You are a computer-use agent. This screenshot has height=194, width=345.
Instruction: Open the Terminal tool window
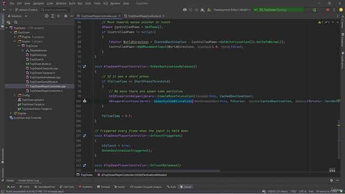[x=103, y=187]
